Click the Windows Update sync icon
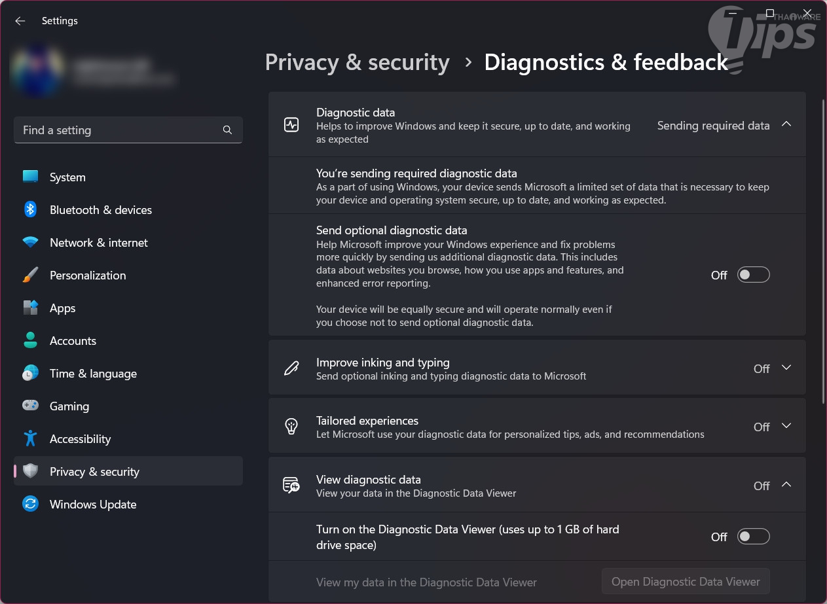 [x=30, y=504]
